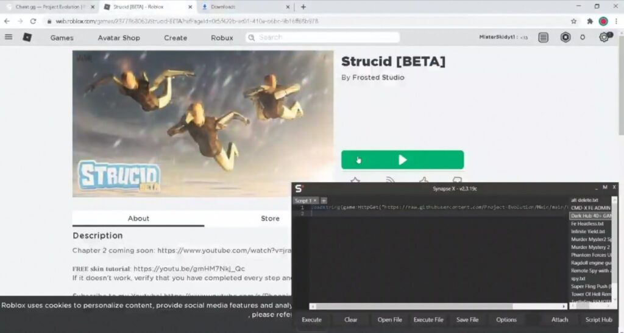Open Roblox settings gear icon
This screenshot has width=624, height=333.
[x=604, y=37]
